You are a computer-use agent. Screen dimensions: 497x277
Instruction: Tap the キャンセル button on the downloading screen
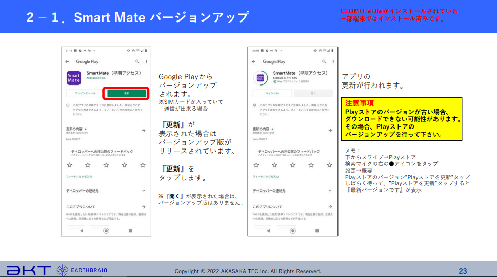[272, 93]
